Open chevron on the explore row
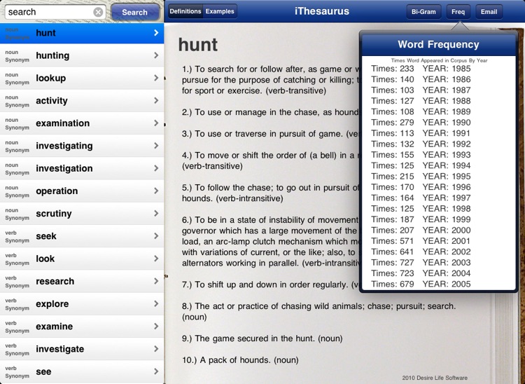This screenshot has height=384, width=525. pyautogui.click(x=156, y=303)
